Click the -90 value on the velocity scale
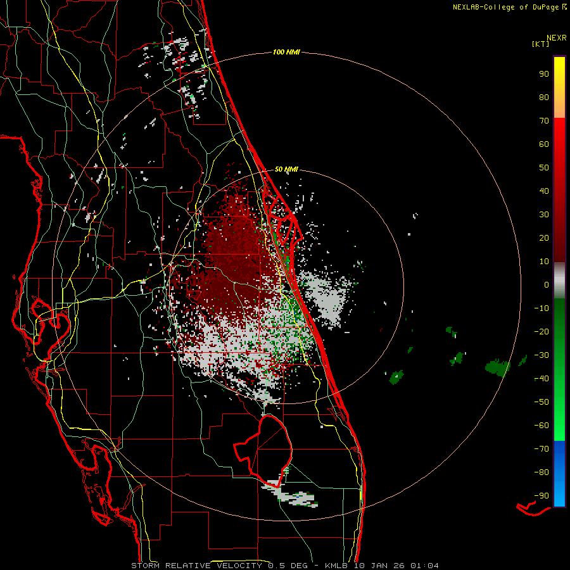Viewport: 570px width, 570px height. 541,495
